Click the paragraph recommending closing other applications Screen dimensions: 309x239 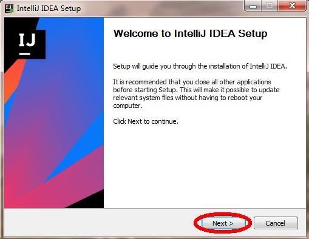196,94
